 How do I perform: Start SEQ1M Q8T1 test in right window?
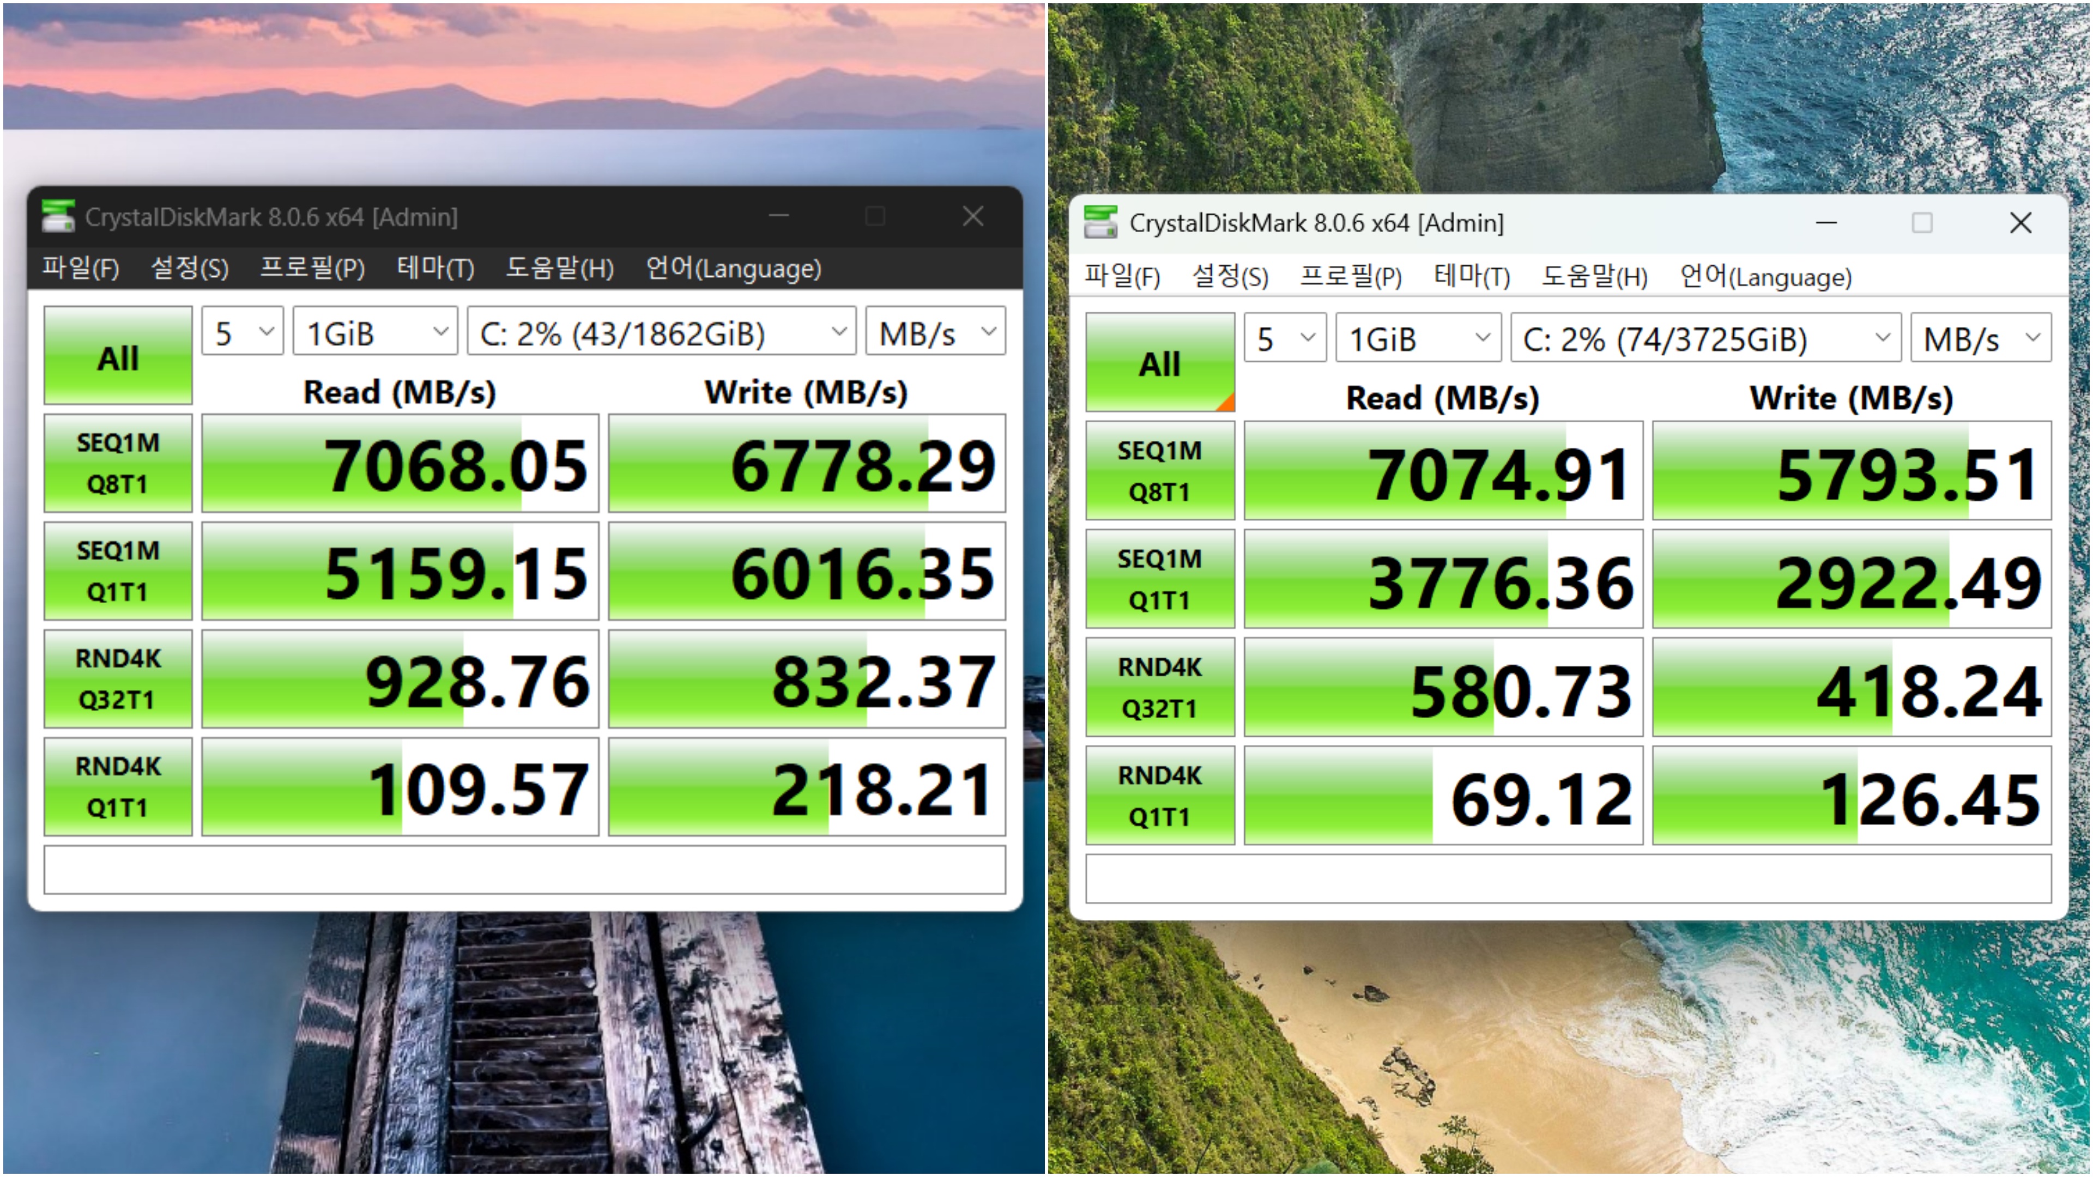[1159, 470]
